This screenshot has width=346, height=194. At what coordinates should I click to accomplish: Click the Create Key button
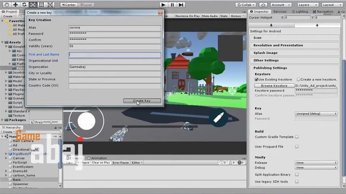pos(142,101)
